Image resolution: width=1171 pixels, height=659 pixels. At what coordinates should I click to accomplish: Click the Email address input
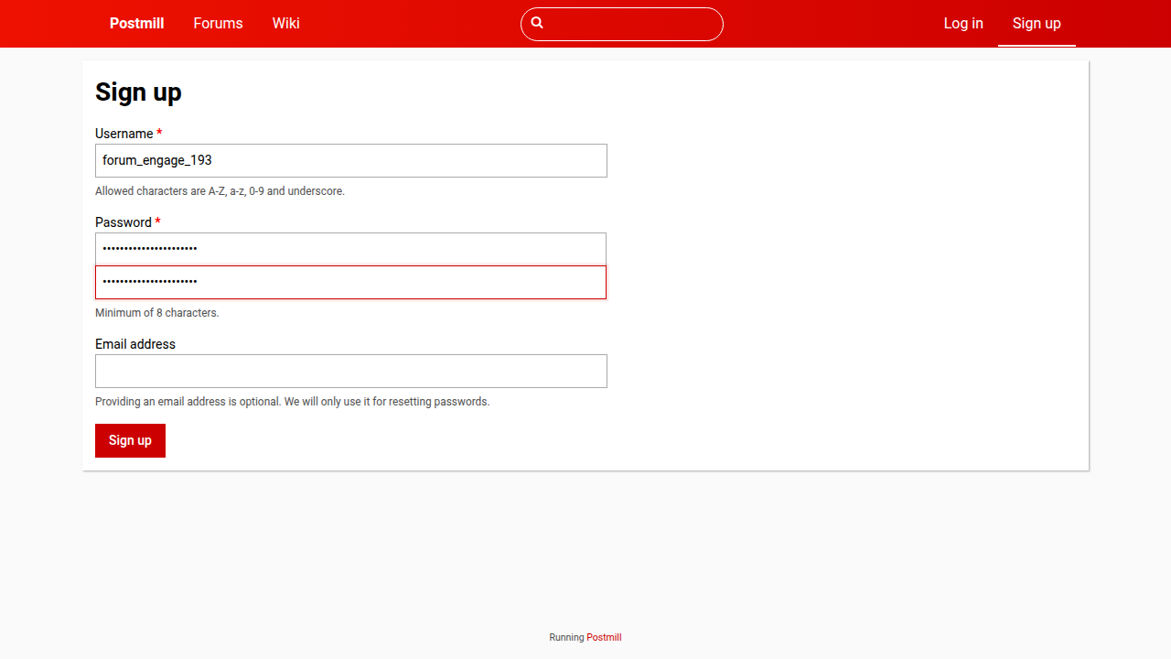(x=351, y=371)
